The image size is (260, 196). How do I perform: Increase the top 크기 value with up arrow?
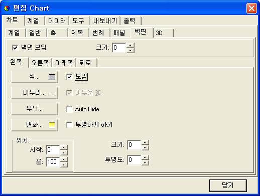point(131,45)
